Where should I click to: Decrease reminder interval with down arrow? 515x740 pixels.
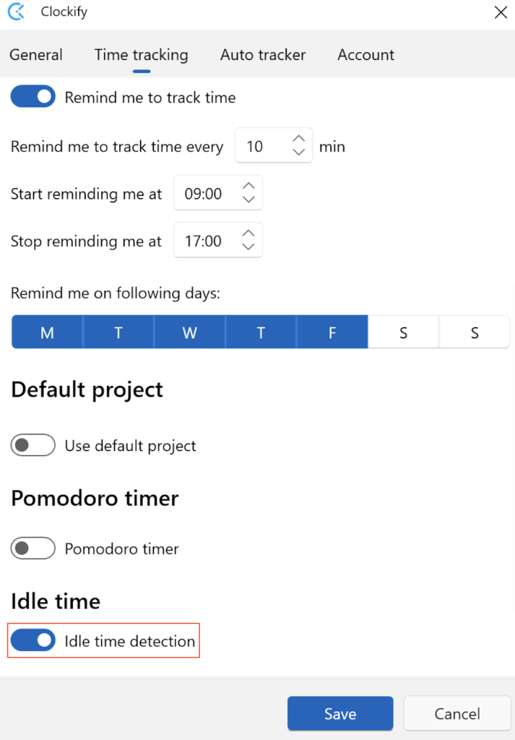298,152
